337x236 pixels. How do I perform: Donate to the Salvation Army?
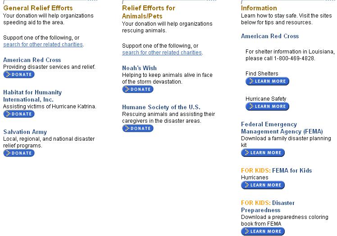(19, 153)
